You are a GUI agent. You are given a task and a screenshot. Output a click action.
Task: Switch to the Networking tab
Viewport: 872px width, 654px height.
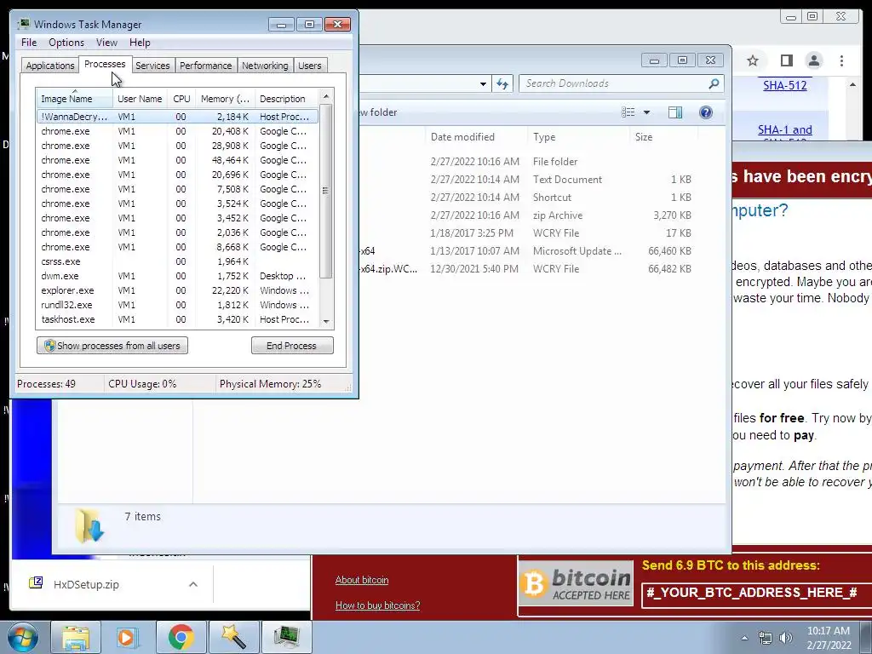click(x=265, y=66)
